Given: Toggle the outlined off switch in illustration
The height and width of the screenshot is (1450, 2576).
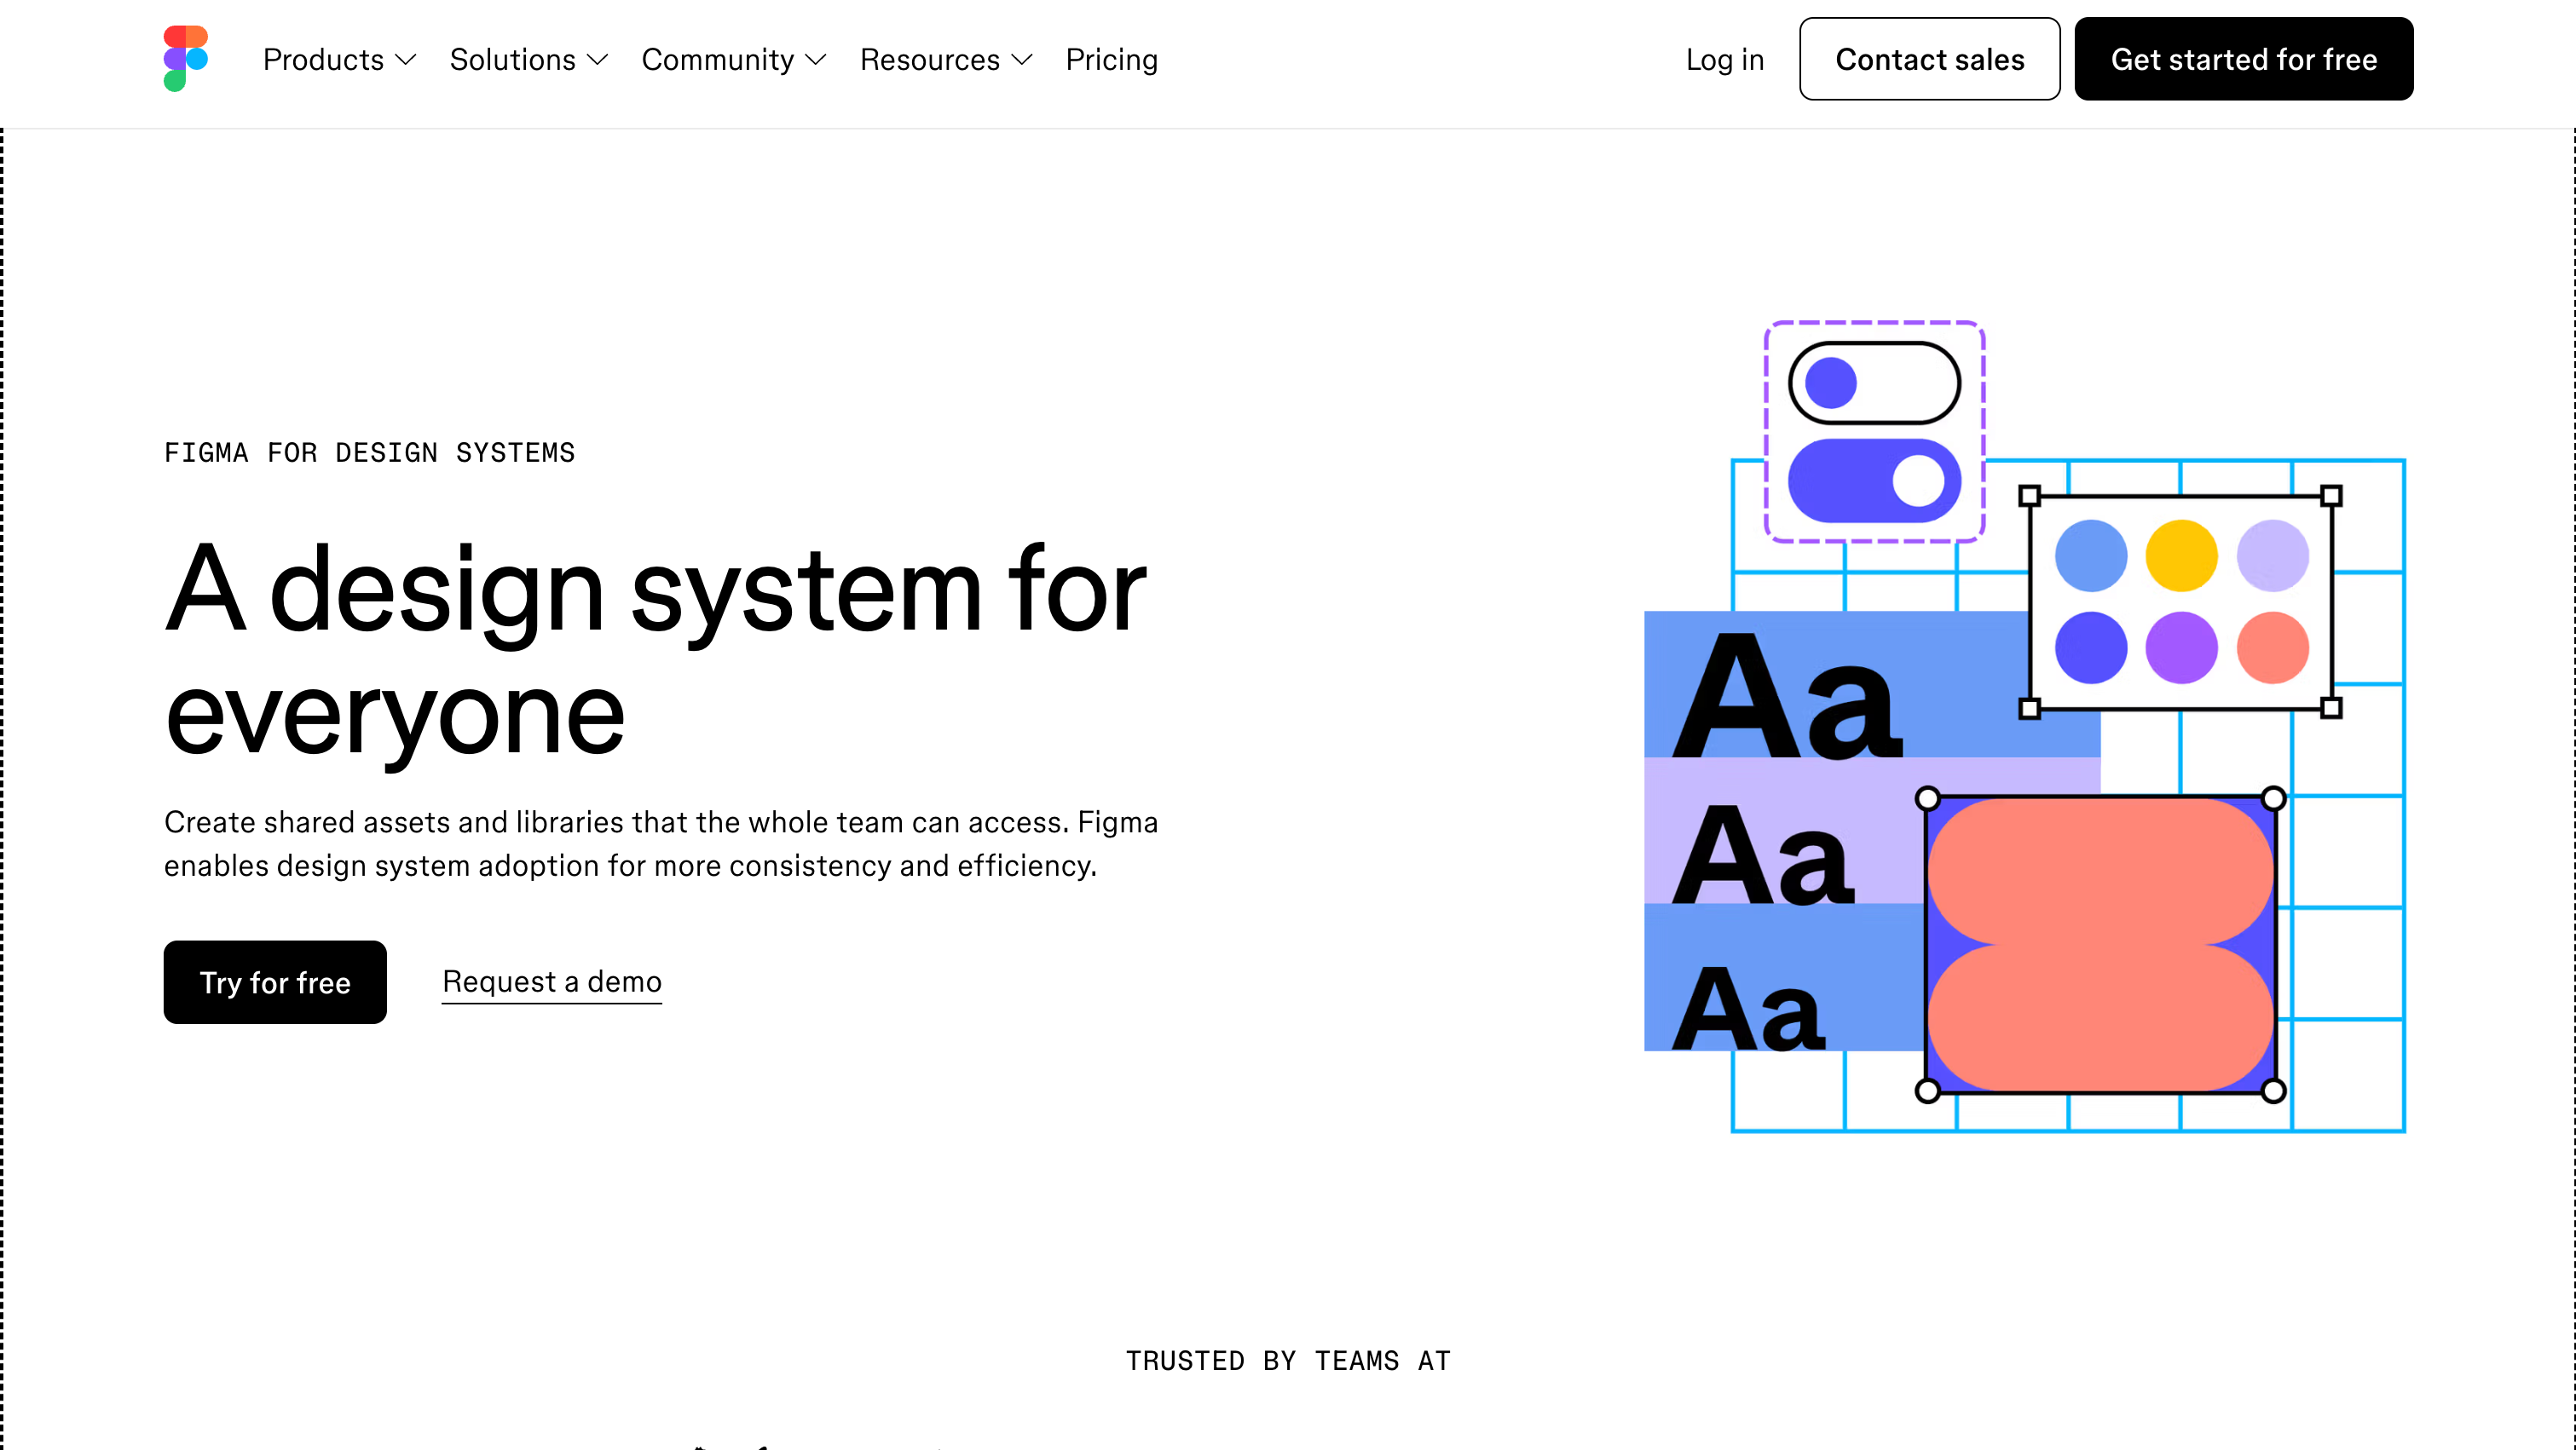Looking at the screenshot, I should [x=1874, y=383].
